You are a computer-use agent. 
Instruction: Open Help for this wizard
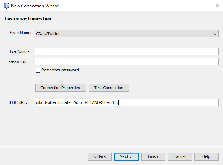(206, 156)
